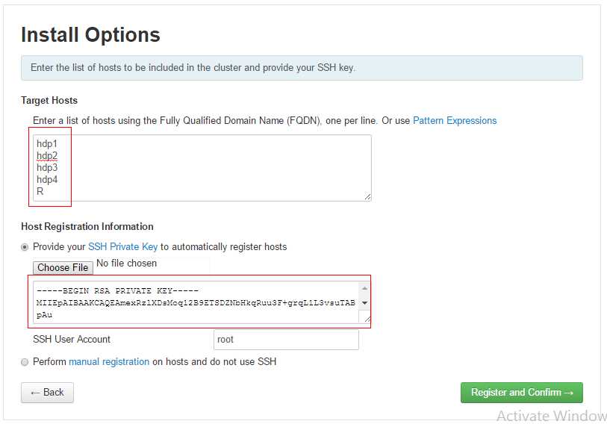Viewport: 607px width, 424px height.
Task: Click inside the RSA private key text area
Action: coord(197,302)
